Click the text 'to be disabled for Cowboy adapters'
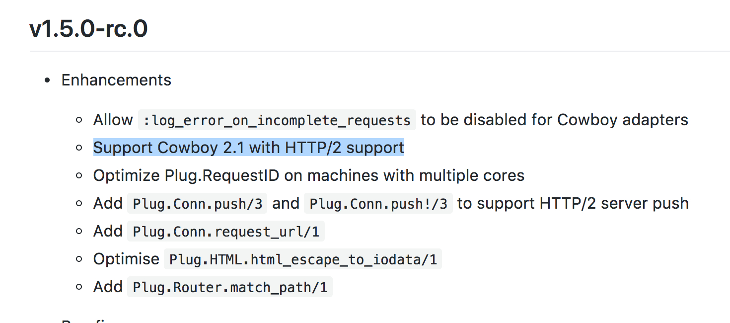 point(554,120)
